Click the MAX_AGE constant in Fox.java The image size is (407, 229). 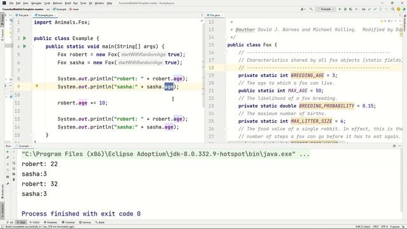(298, 90)
